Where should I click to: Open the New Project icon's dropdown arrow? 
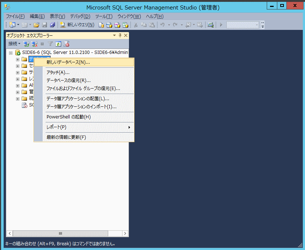18,25
